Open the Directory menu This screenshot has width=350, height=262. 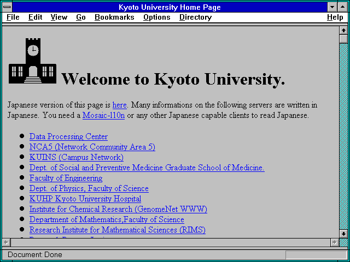coord(196,17)
